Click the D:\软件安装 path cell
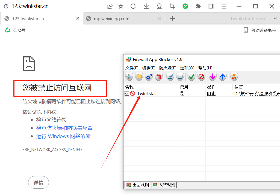Image resolution: width=280 pixels, height=196 pixels. click(257, 94)
